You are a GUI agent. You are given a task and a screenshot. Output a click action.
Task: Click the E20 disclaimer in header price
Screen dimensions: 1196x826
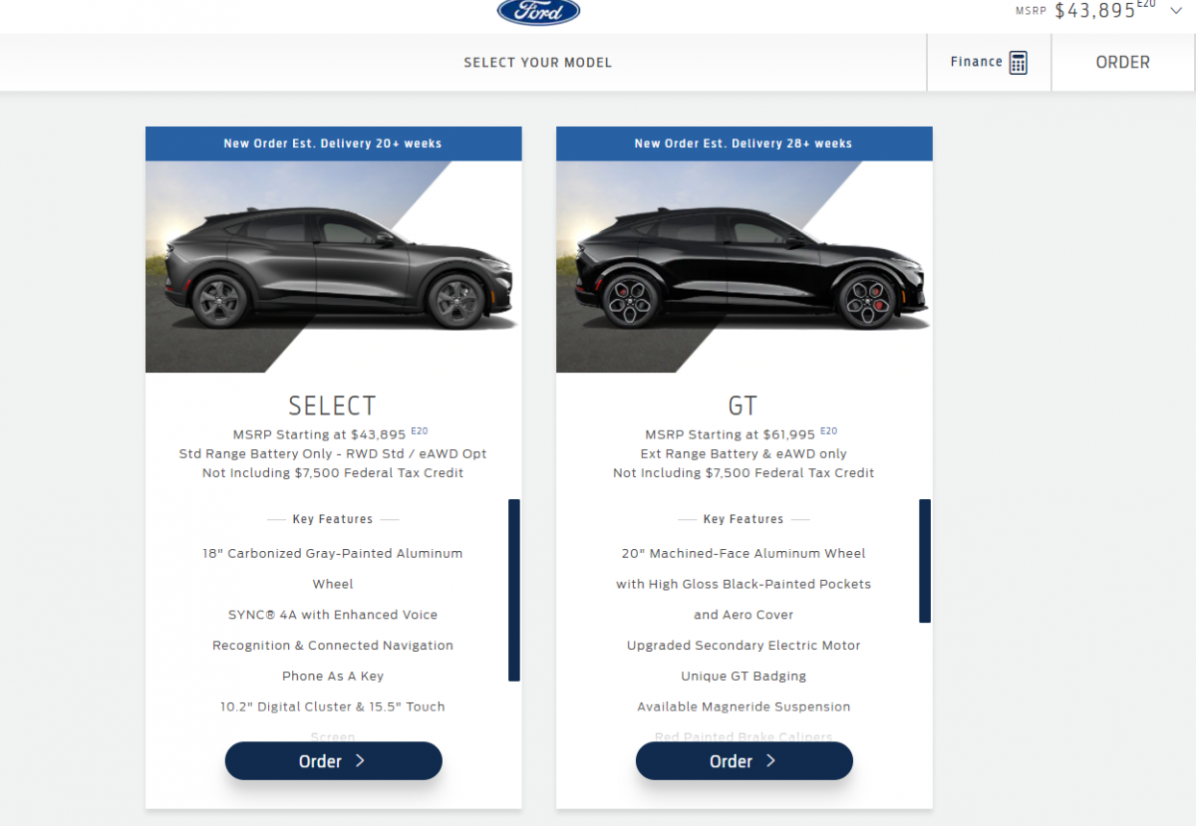[1147, 5]
